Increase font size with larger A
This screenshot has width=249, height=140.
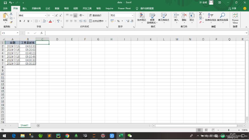[x=56, y=15]
